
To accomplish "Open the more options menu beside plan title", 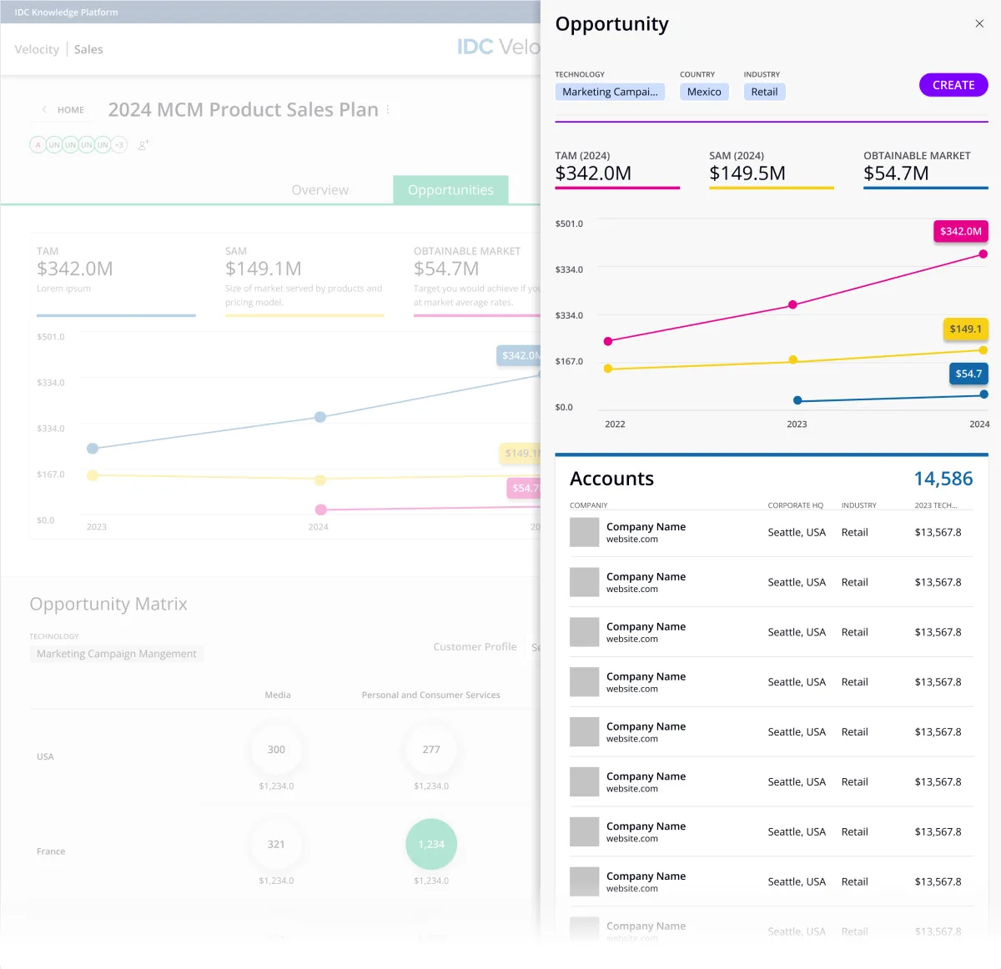I will pos(388,109).
